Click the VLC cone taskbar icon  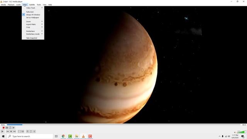click(x=83, y=136)
